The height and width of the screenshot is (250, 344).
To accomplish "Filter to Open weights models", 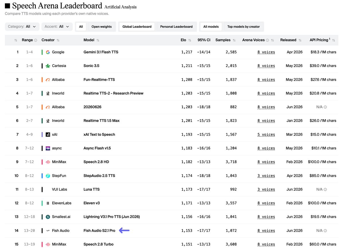I will (x=101, y=27).
